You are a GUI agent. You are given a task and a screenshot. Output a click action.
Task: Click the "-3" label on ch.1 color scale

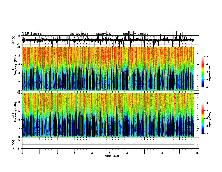(x=207, y=57)
